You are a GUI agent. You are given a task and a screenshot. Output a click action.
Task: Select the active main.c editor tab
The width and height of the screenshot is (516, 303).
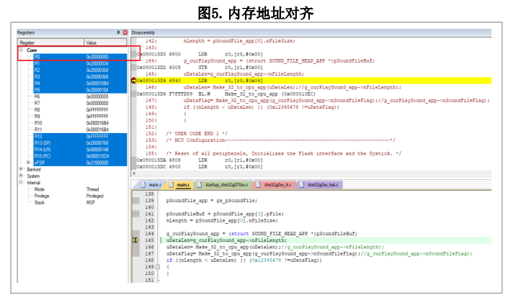coord(179,185)
